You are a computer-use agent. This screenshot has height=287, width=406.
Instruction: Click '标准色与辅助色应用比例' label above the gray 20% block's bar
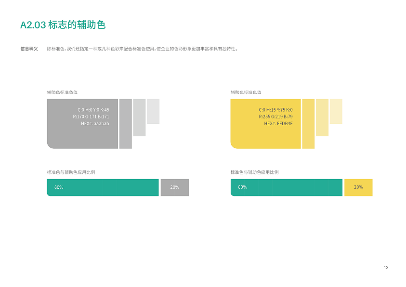tap(71, 172)
